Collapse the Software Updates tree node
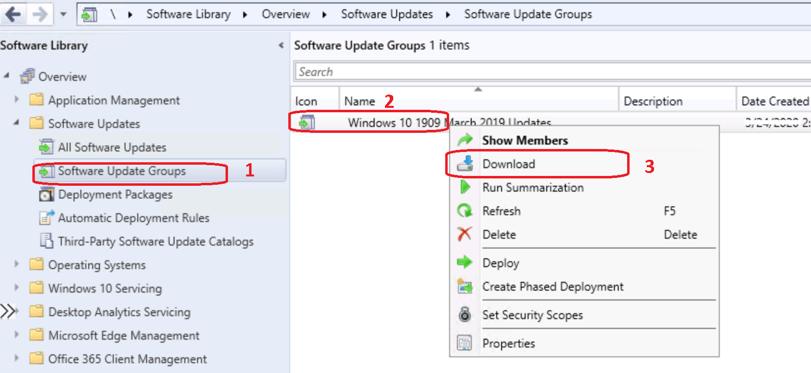The image size is (811, 373). tap(17, 123)
